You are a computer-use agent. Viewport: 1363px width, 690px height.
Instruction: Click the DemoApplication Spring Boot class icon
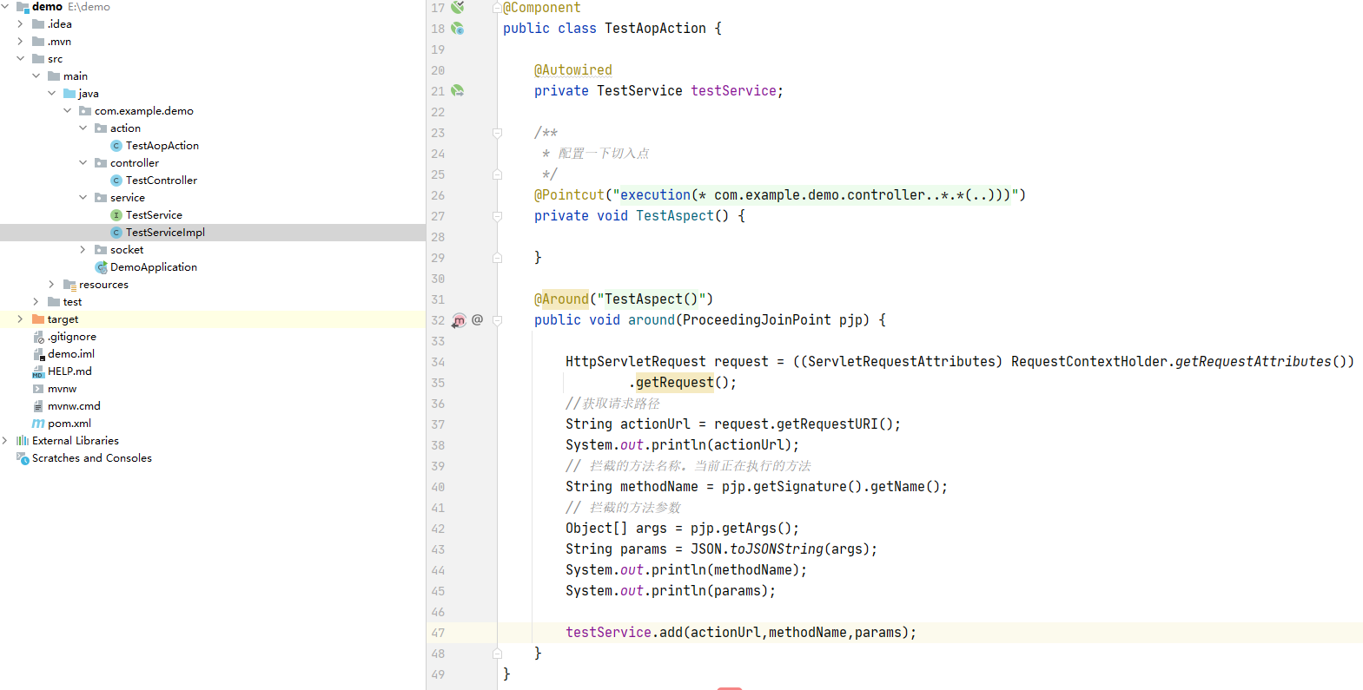(101, 267)
